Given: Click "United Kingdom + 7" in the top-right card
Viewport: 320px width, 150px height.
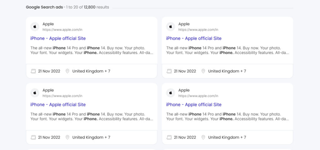Looking at the screenshot, I should click(227, 71).
